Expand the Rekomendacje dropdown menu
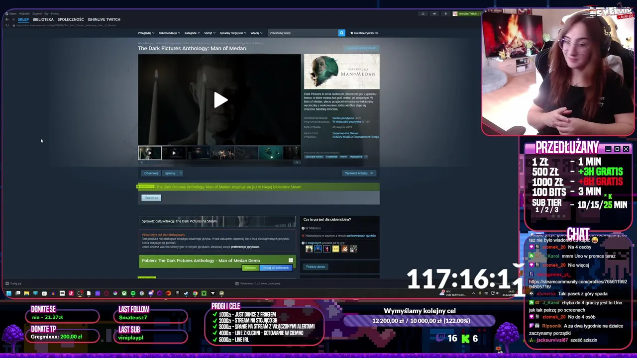 (x=169, y=33)
